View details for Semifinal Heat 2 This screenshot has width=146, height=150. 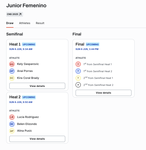[x=37, y=139]
